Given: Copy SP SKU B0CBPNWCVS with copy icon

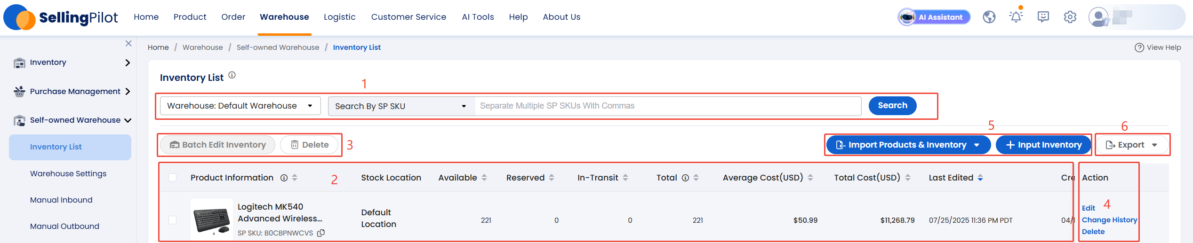Looking at the screenshot, I should click(x=321, y=233).
